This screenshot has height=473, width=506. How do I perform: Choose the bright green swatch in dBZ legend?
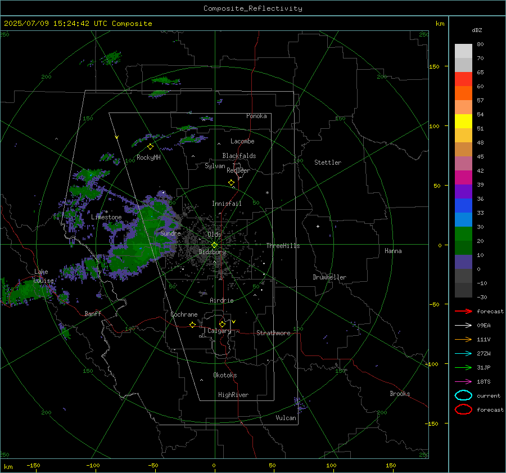click(463, 234)
